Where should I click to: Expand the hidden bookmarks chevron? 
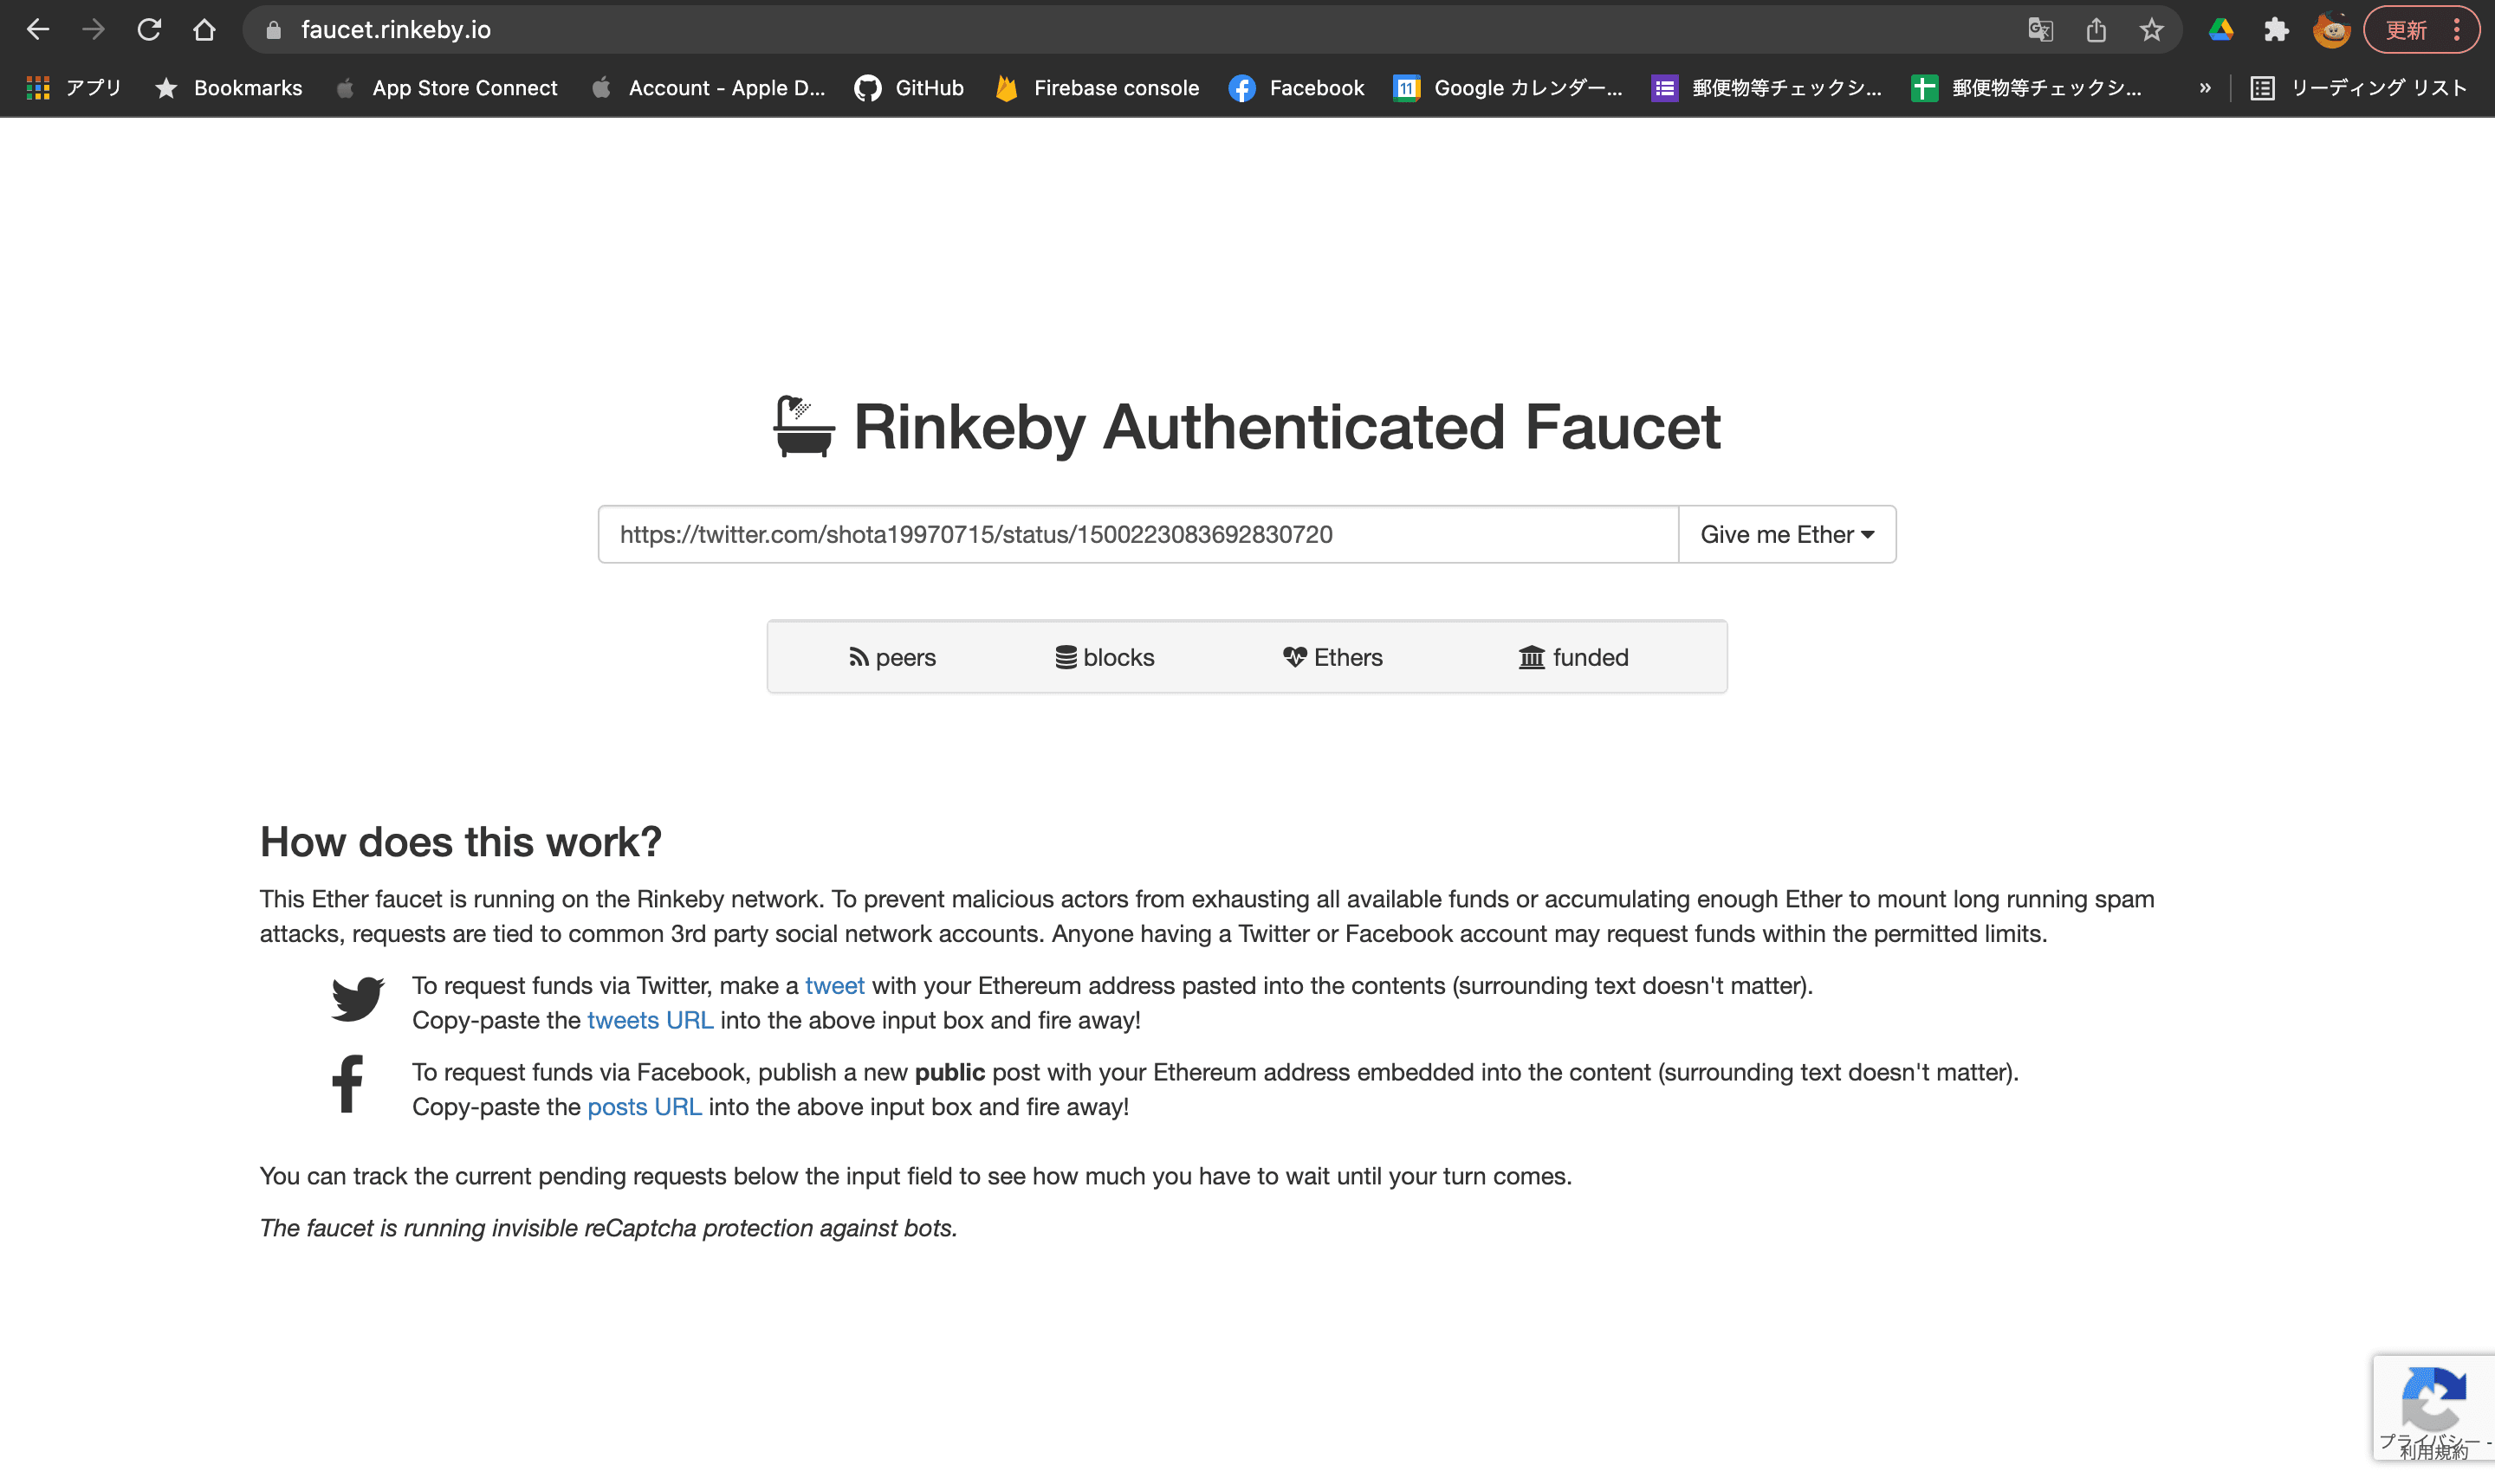(2205, 88)
